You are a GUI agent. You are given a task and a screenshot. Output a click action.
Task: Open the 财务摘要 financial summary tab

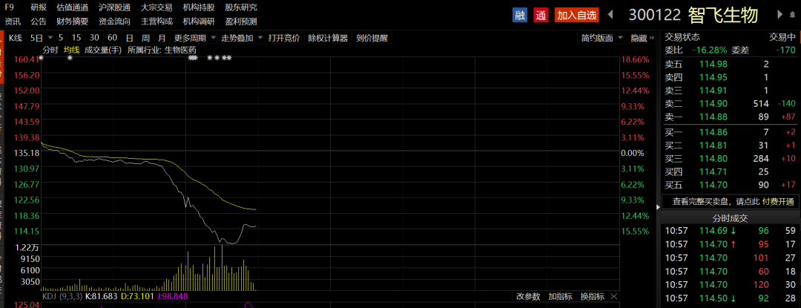tap(72, 22)
